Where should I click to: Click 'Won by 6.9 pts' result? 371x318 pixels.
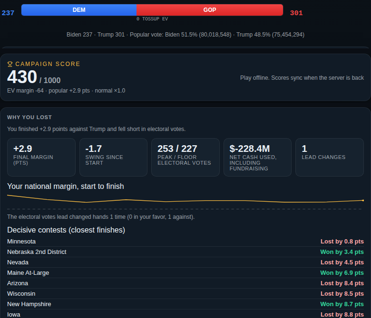(x=342, y=272)
